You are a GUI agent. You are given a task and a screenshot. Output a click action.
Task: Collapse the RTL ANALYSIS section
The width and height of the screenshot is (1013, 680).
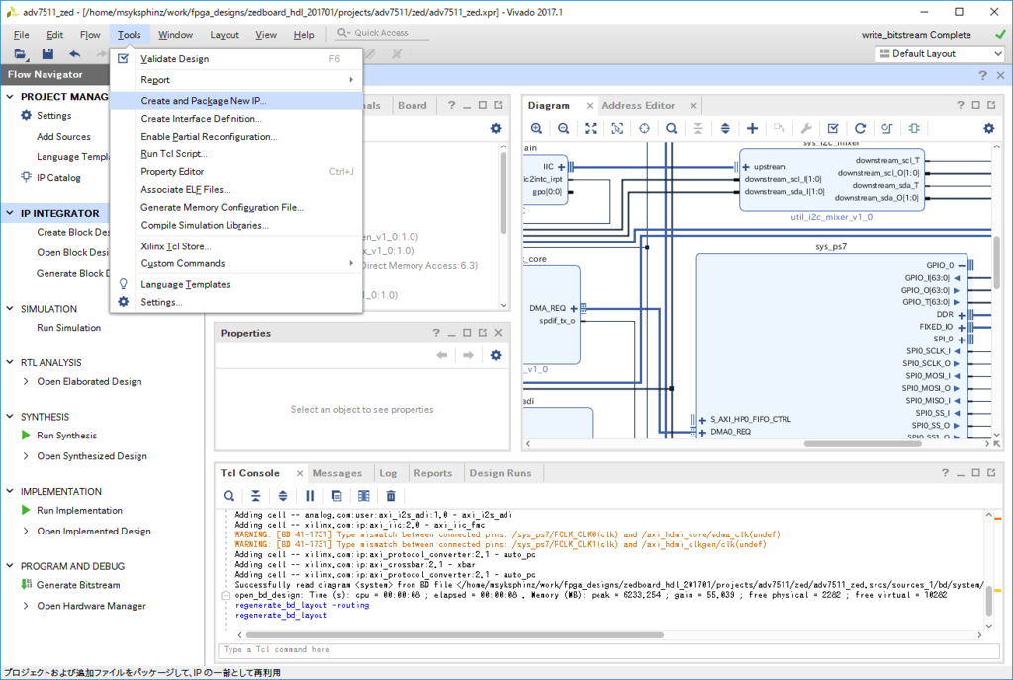(10, 362)
